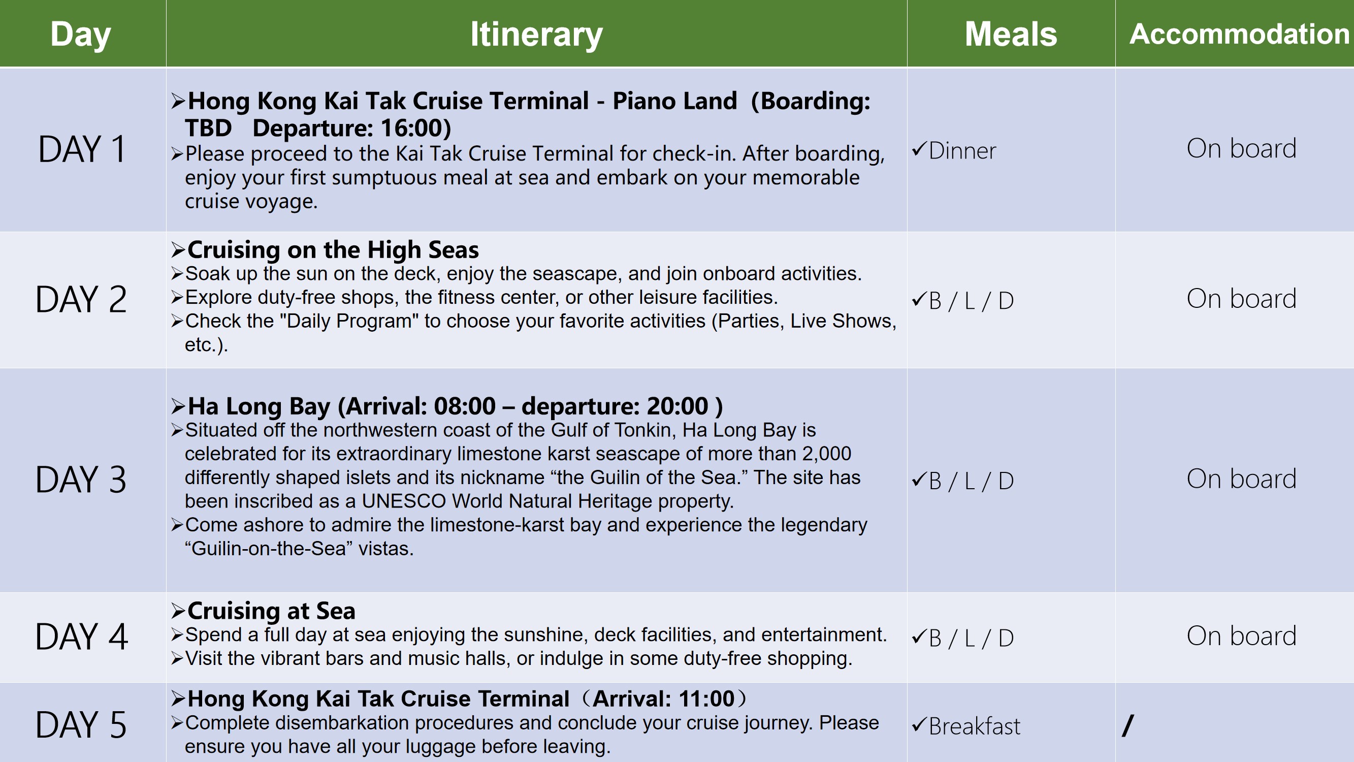Click the arrow bullet beside the Ha Long Bay heading

click(x=178, y=406)
